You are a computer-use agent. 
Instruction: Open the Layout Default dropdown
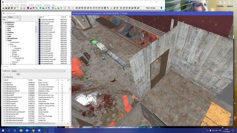click(x=13, y=17)
